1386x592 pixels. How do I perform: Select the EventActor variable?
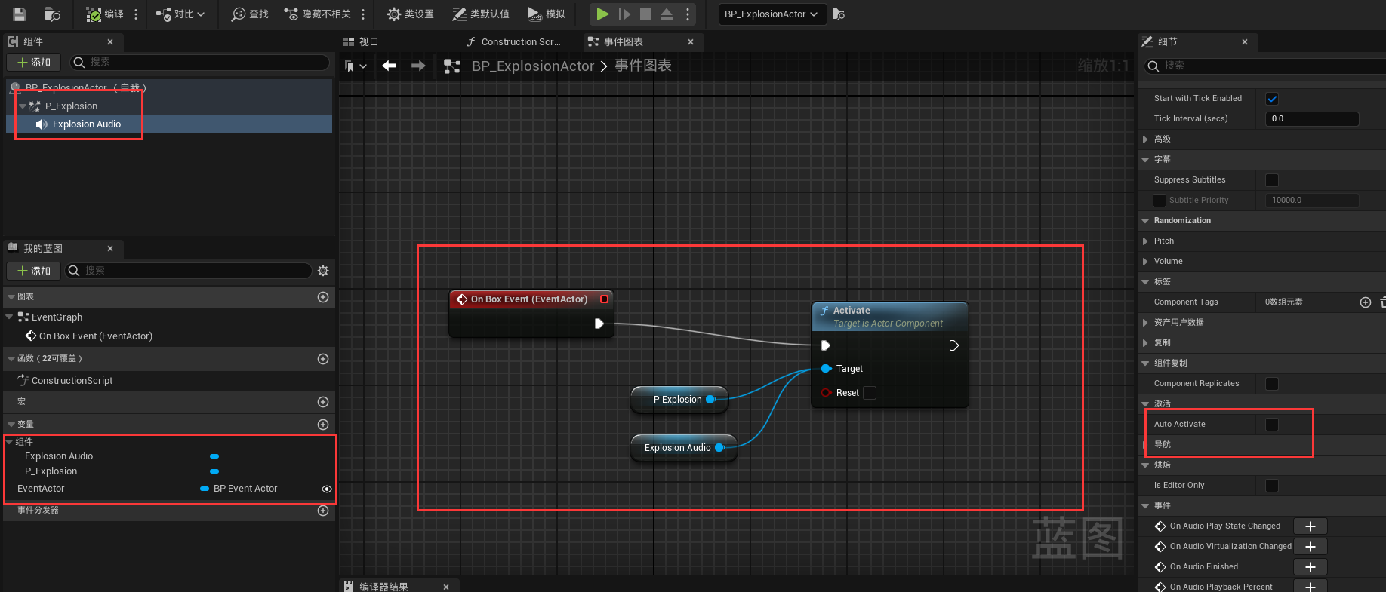(x=41, y=489)
